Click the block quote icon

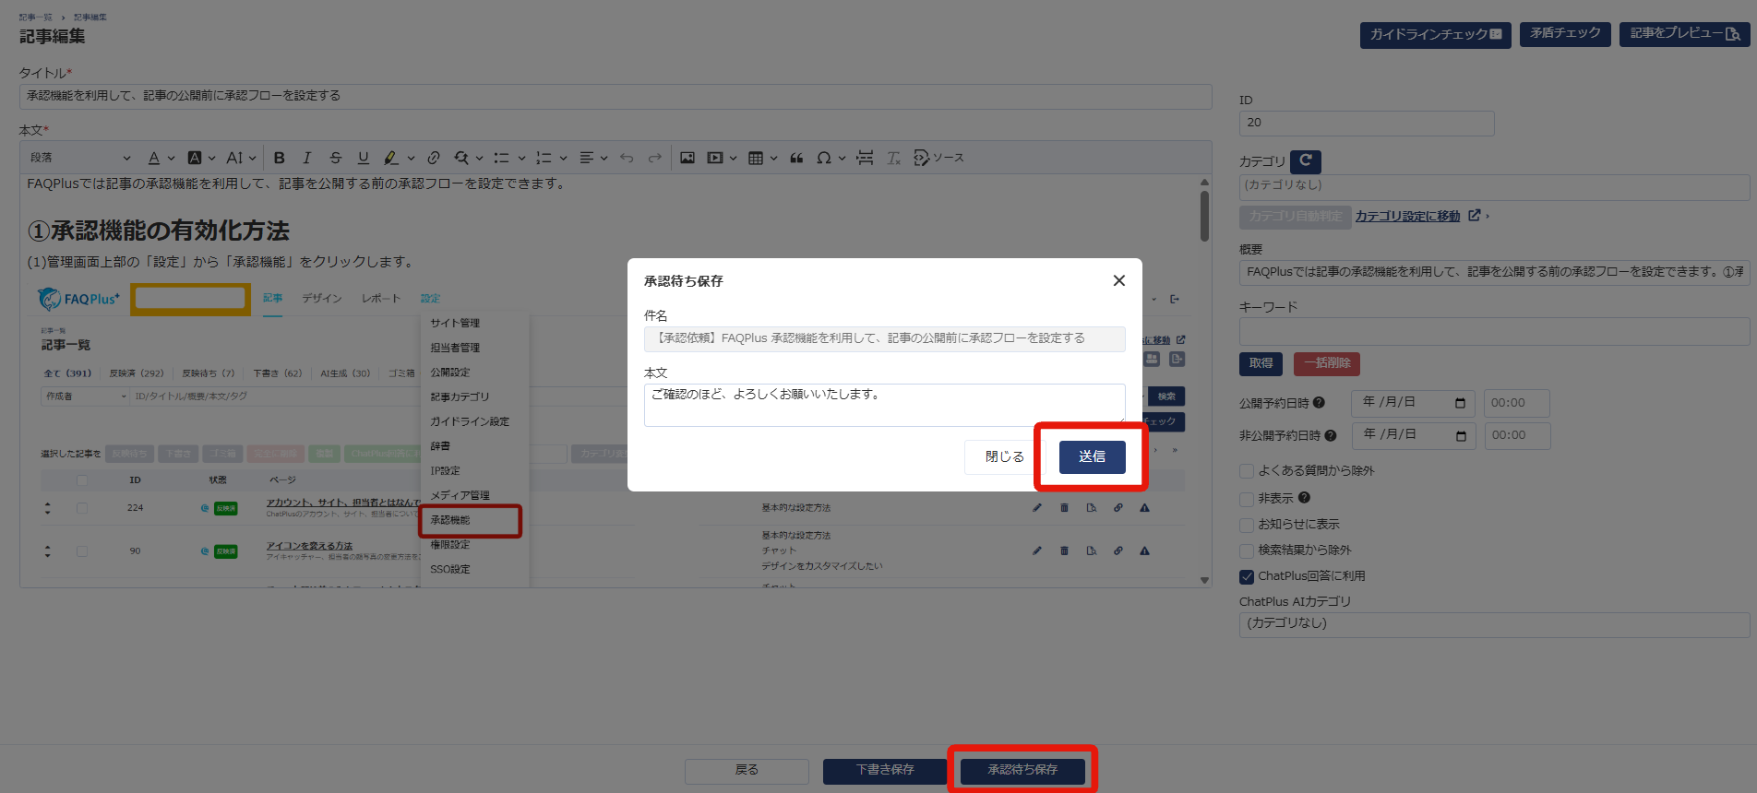(796, 158)
